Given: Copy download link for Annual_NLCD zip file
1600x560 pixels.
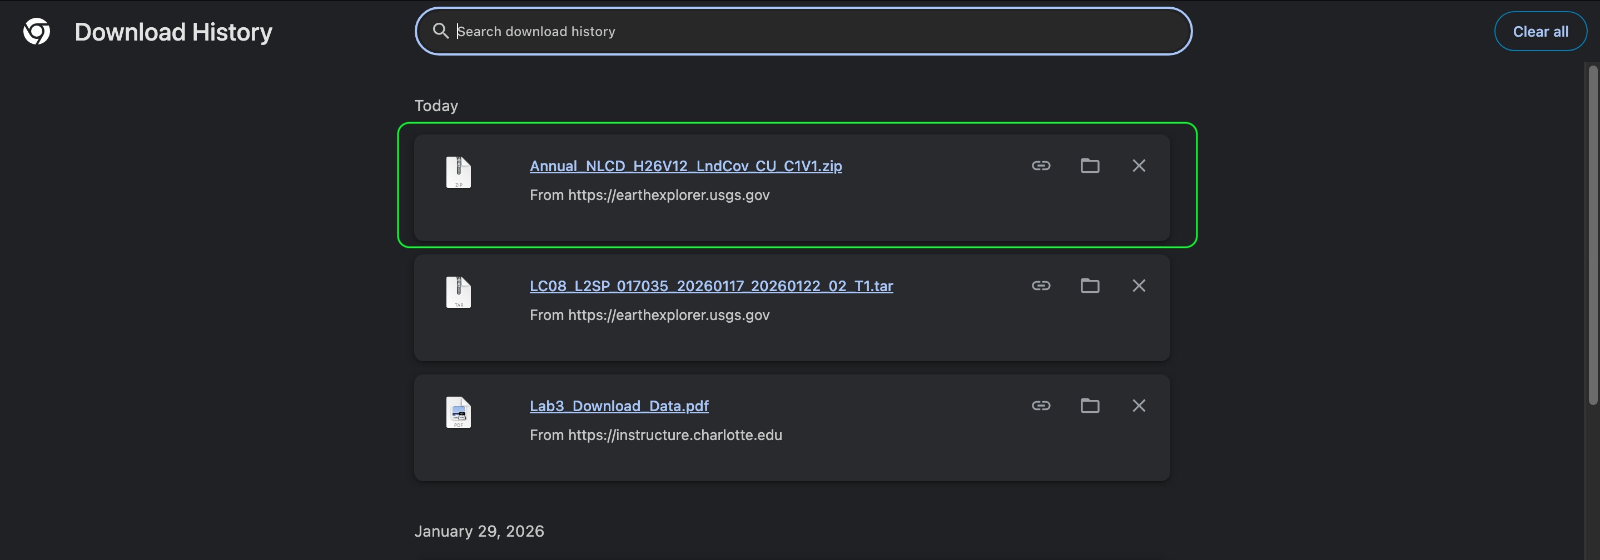Looking at the screenshot, I should point(1041,166).
